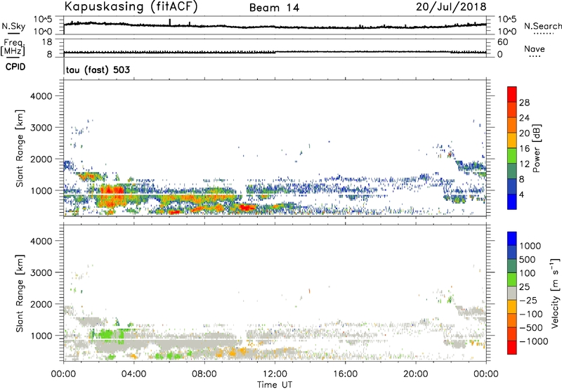
Task: Select the Velocity colorbar segment between 500 and 1000
Action: (x=512, y=252)
